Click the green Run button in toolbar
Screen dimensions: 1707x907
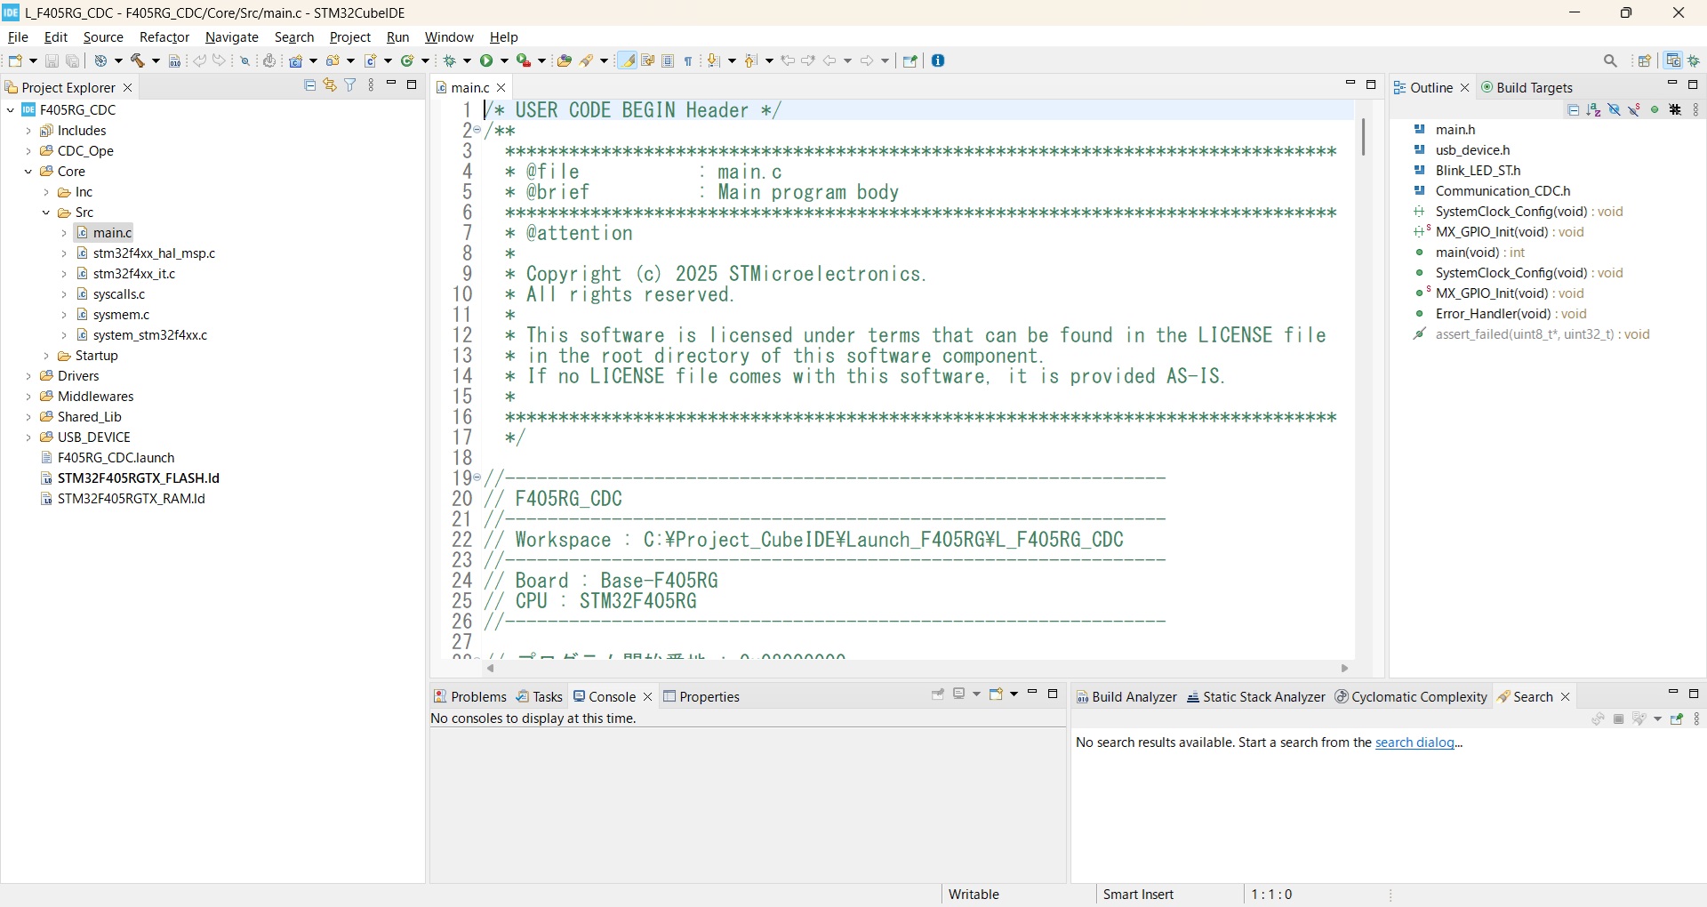click(486, 60)
